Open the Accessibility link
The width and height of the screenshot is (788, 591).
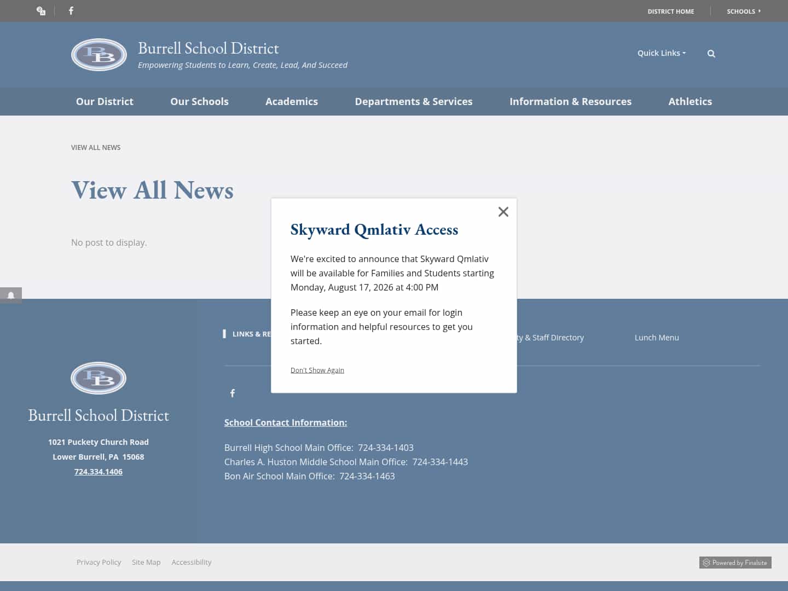click(192, 562)
